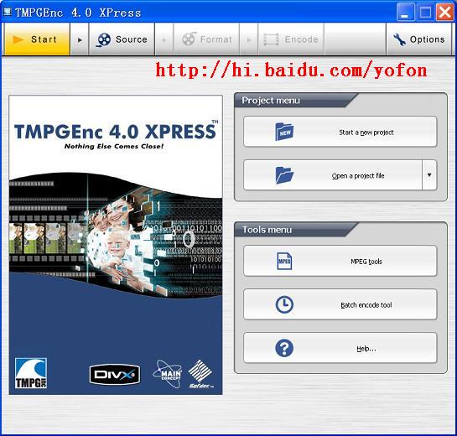Switch to the Source tab
This screenshot has height=436, width=457.
(x=122, y=39)
